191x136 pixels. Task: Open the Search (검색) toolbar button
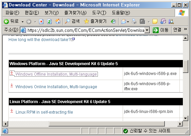72,21
